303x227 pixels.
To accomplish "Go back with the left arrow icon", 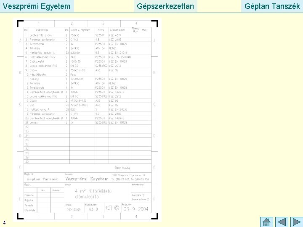I will click(x=282, y=222).
